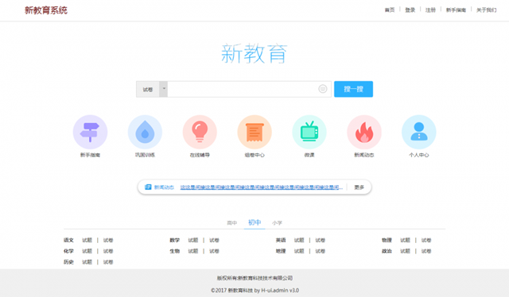Image resolution: width=509 pixels, height=297 pixels.
Task: Click the 英语 subject label
Action: [x=281, y=241]
